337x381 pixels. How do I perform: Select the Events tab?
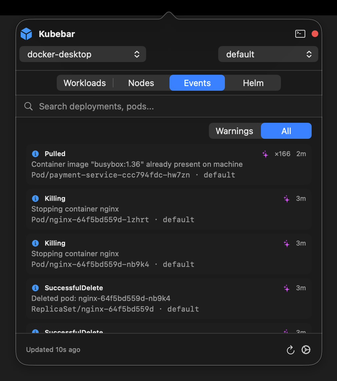pos(197,83)
